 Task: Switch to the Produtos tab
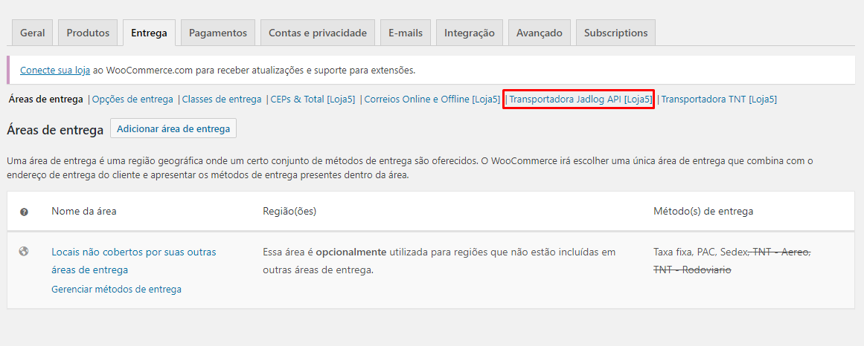(x=88, y=33)
